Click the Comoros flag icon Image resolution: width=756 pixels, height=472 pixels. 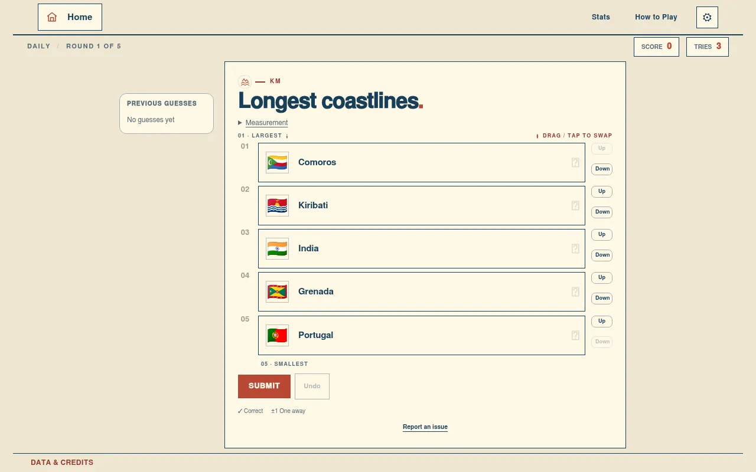[x=277, y=162]
